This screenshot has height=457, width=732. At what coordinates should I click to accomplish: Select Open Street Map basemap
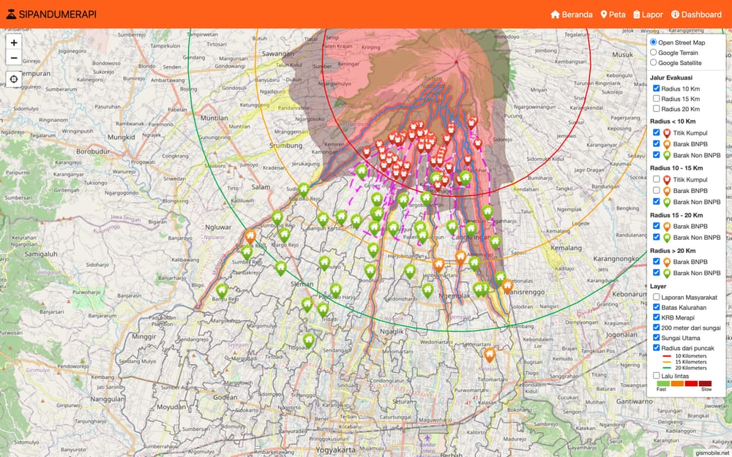tap(654, 42)
